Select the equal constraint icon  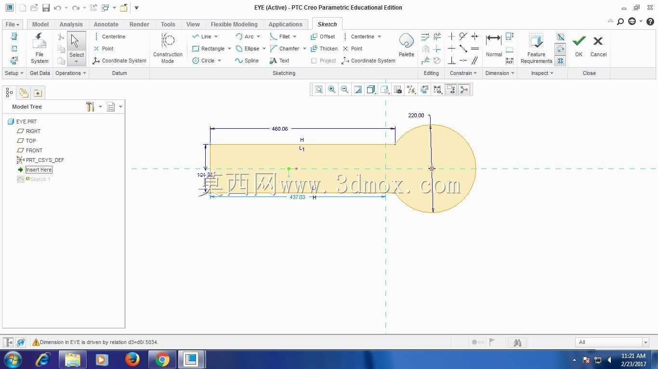(475, 49)
